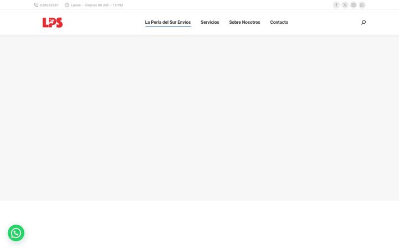Viewport: 399px width, 249px height.
Task: Click the clock icon beside opening hours
Action: point(66,5)
